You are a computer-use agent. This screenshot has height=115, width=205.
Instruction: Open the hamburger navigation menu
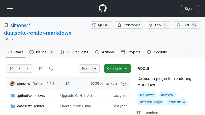pyautogui.click(x=10, y=8)
